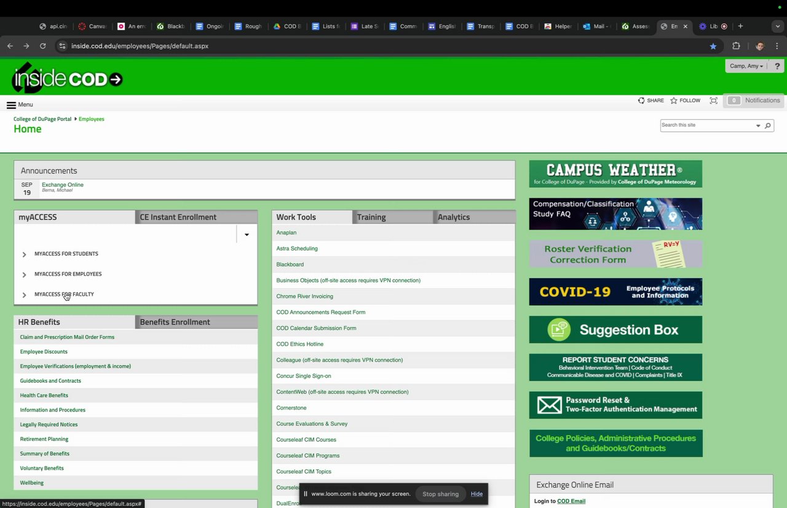Click the COD Email login link

click(571, 501)
